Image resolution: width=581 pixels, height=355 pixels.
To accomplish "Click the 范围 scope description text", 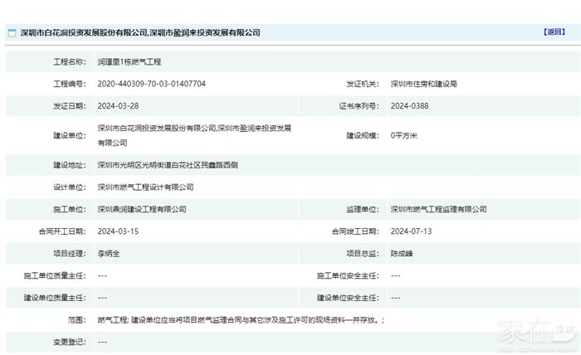I will point(241,319).
